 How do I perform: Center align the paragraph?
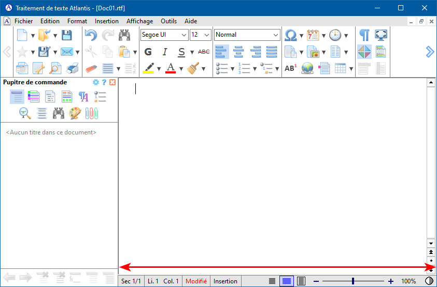(238, 52)
